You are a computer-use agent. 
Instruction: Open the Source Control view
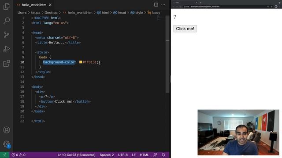point(7,35)
